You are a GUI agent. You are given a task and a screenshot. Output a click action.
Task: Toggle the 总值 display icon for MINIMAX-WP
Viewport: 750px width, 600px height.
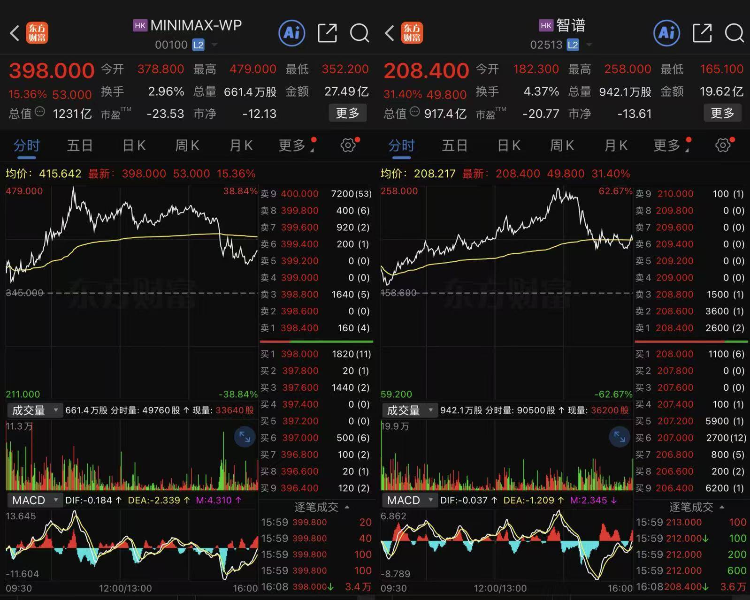pyautogui.click(x=40, y=112)
